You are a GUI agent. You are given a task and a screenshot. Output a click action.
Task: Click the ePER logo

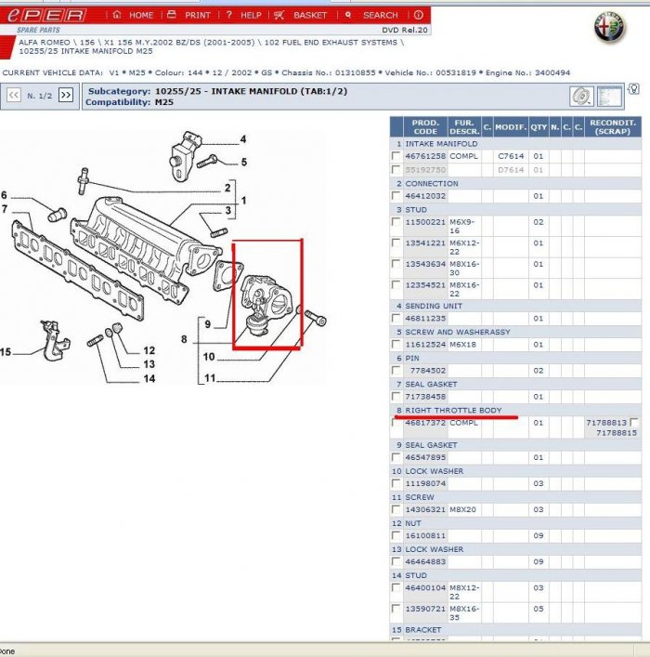pos(51,15)
